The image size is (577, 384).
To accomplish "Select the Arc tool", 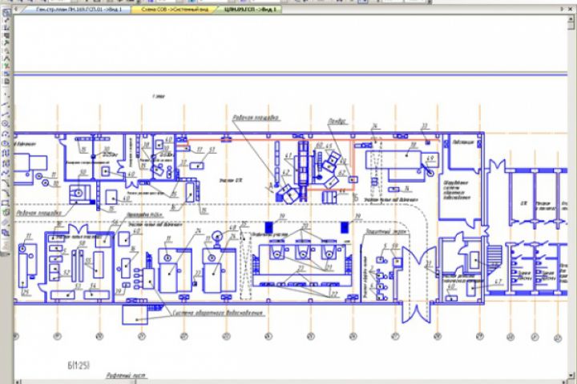I will coord(6,134).
